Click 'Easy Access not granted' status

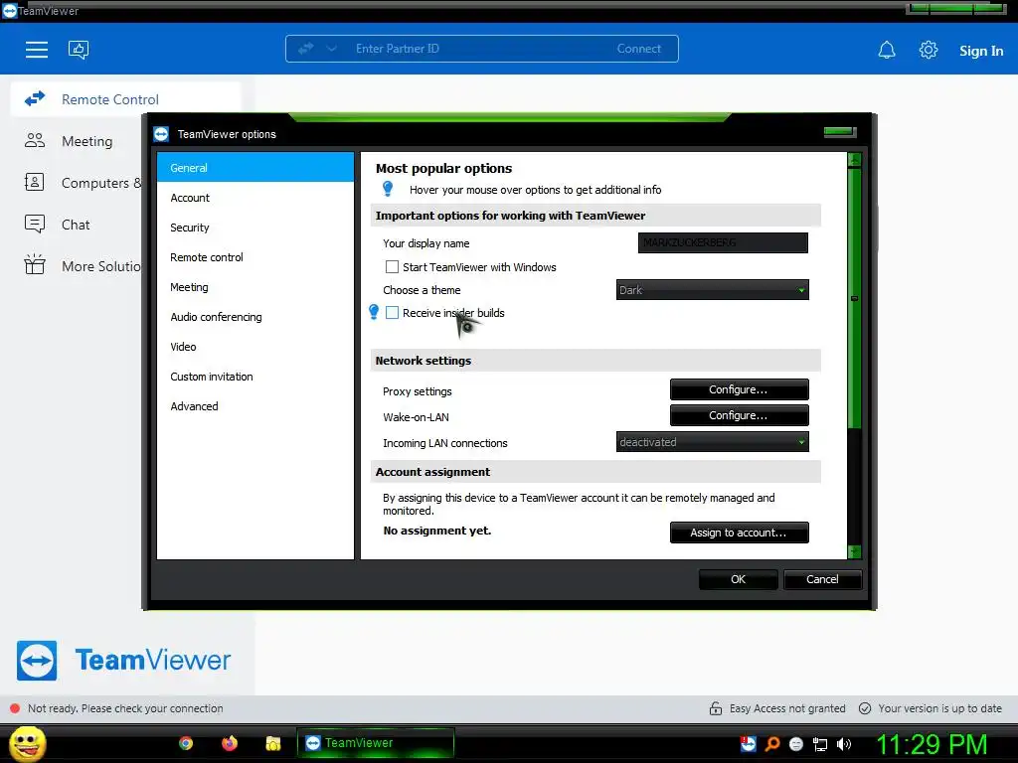(x=787, y=708)
